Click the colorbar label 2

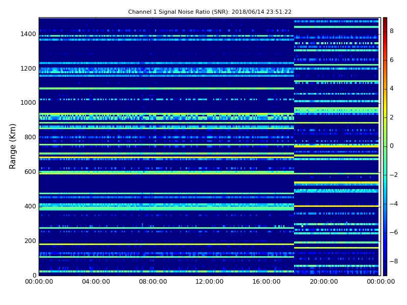pos(392,117)
